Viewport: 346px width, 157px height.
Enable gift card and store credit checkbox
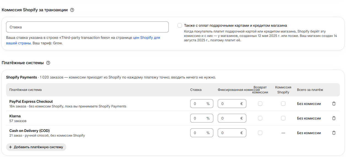[180, 25]
